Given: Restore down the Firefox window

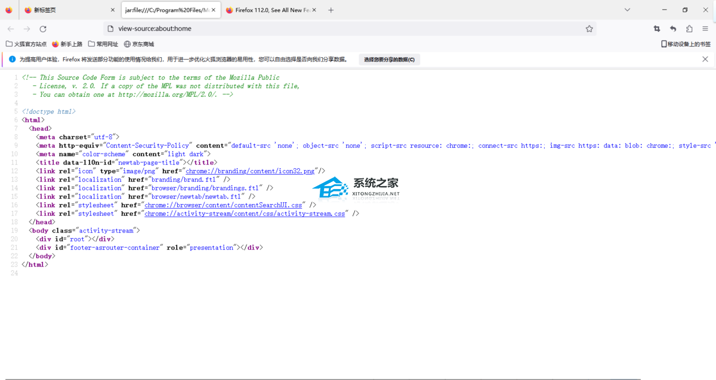Looking at the screenshot, I should click(685, 10).
